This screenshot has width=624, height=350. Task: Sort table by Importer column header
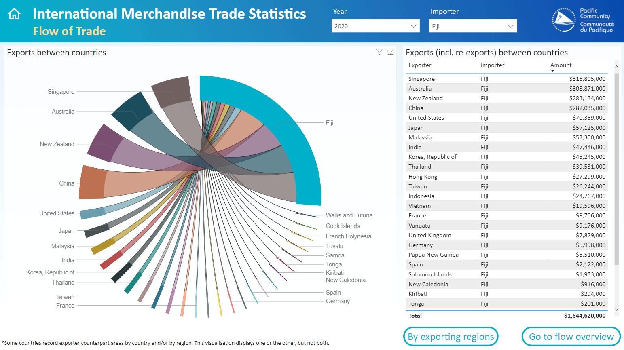click(x=492, y=65)
